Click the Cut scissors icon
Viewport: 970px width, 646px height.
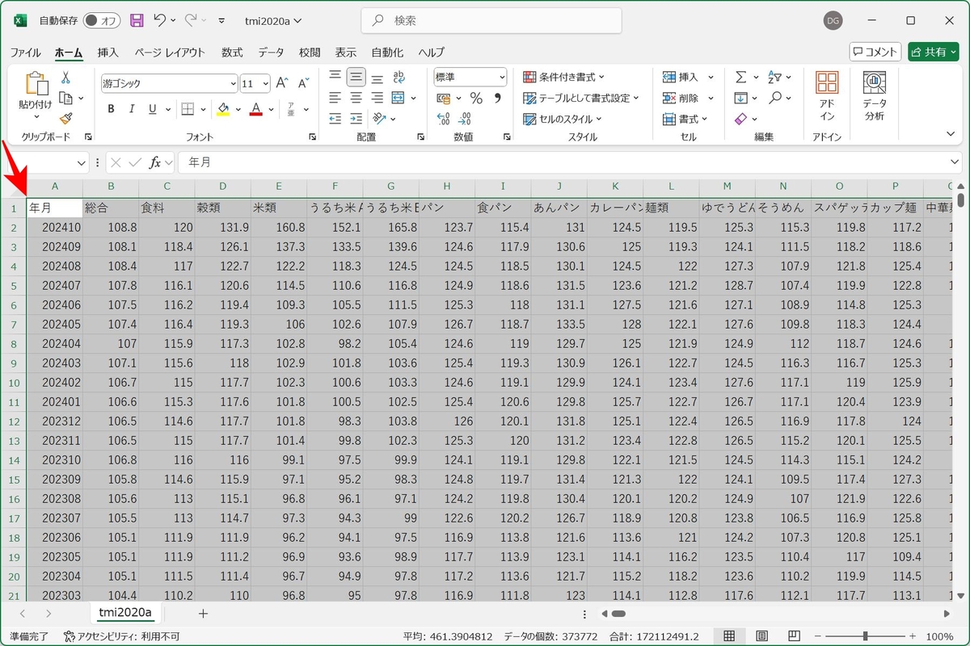click(65, 78)
